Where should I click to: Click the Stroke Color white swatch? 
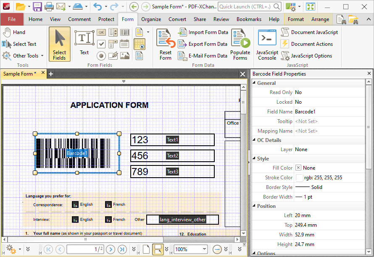[x=299, y=178]
